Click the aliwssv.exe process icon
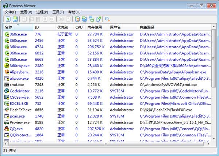This screenshot has height=156, width=219. (x=7, y=78)
